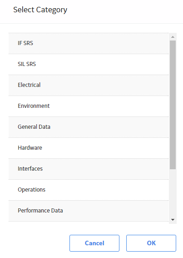Screen dimensions: 183x258
Task: Click the scroll down arrow in the category list
Action: (x=173, y=220)
